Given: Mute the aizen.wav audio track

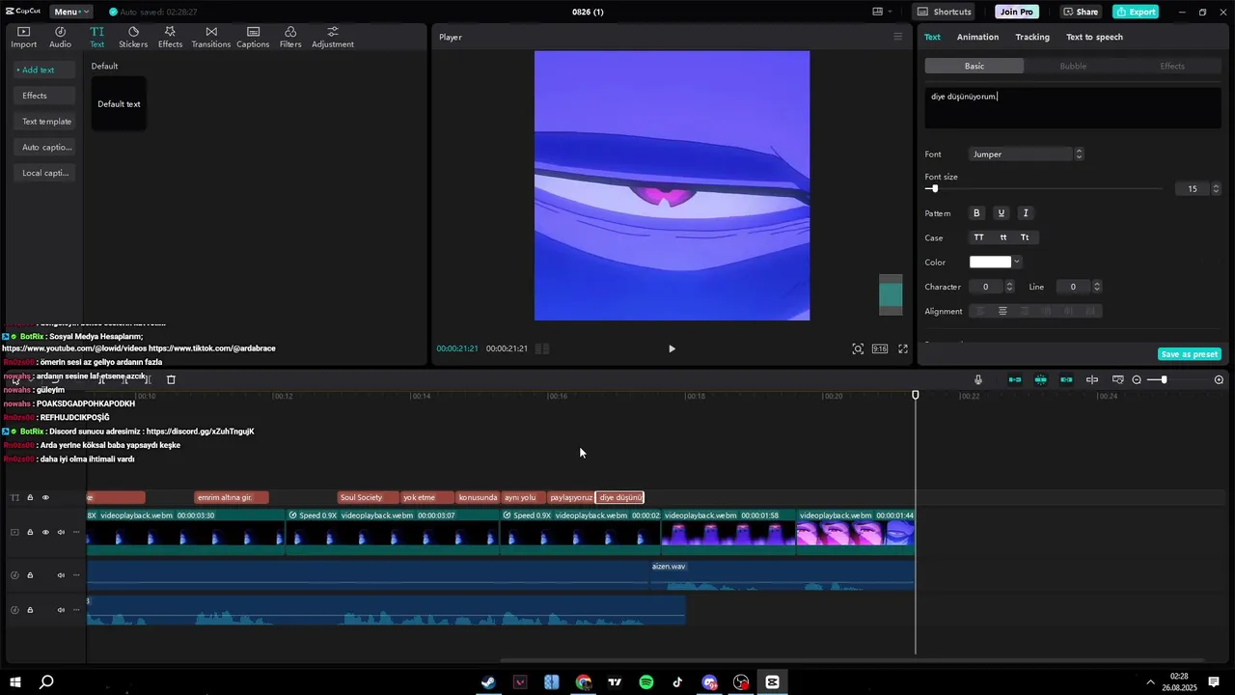Looking at the screenshot, I should pyautogui.click(x=61, y=575).
